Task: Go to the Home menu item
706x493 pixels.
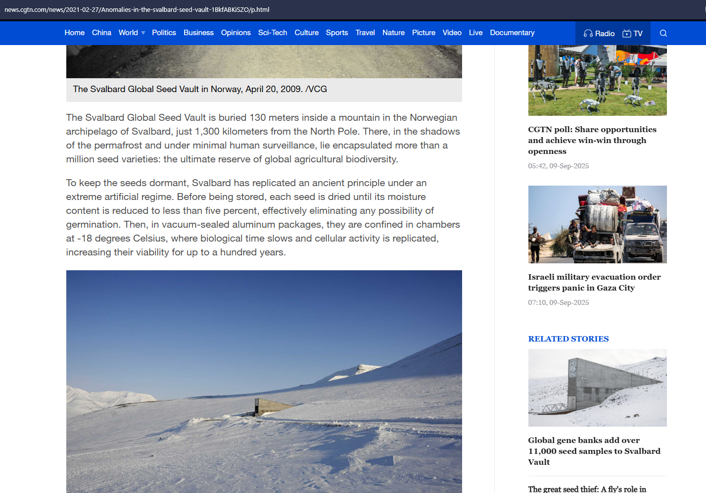Action: 74,33
